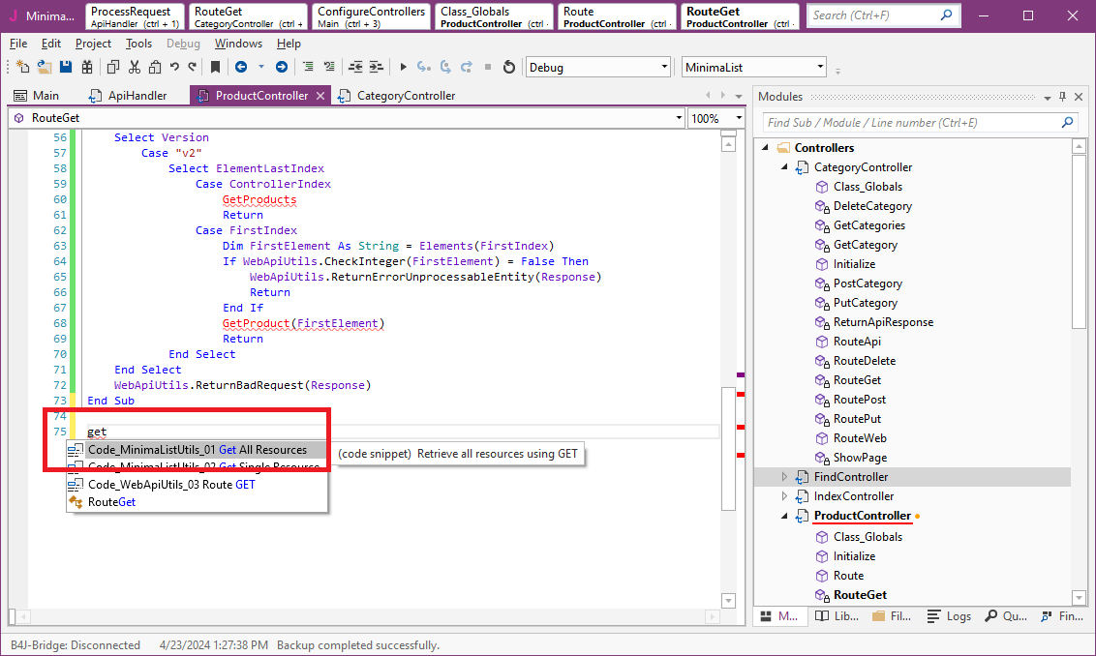Open the MinimaList dropdown in toolbar
Viewport: 1096px width, 656px height.
pos(821,67)
